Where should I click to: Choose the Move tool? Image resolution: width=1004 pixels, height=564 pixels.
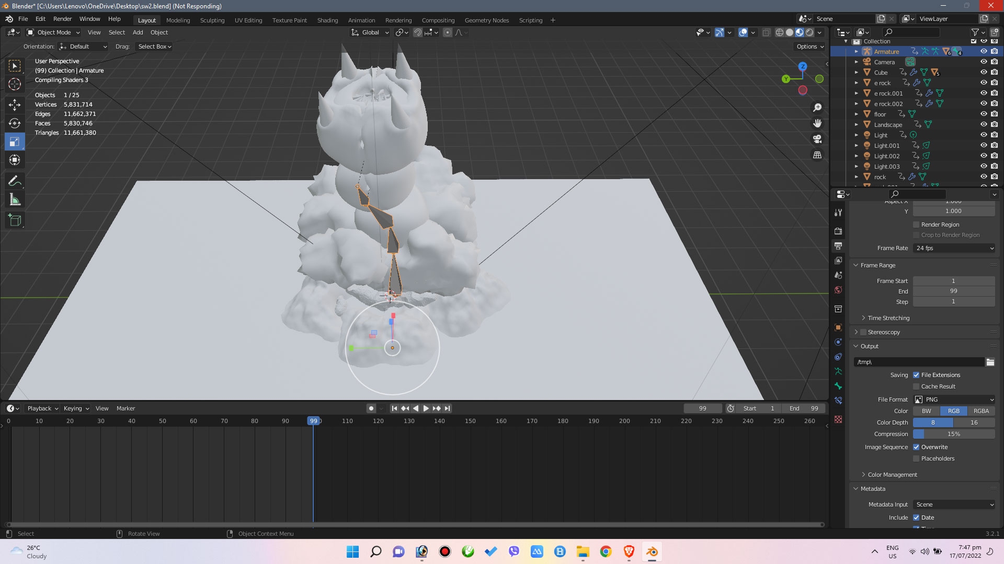tap(15, 104)
